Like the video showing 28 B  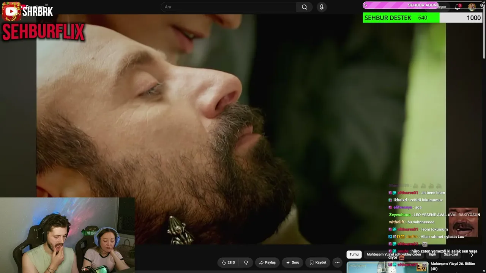[228, 262]
